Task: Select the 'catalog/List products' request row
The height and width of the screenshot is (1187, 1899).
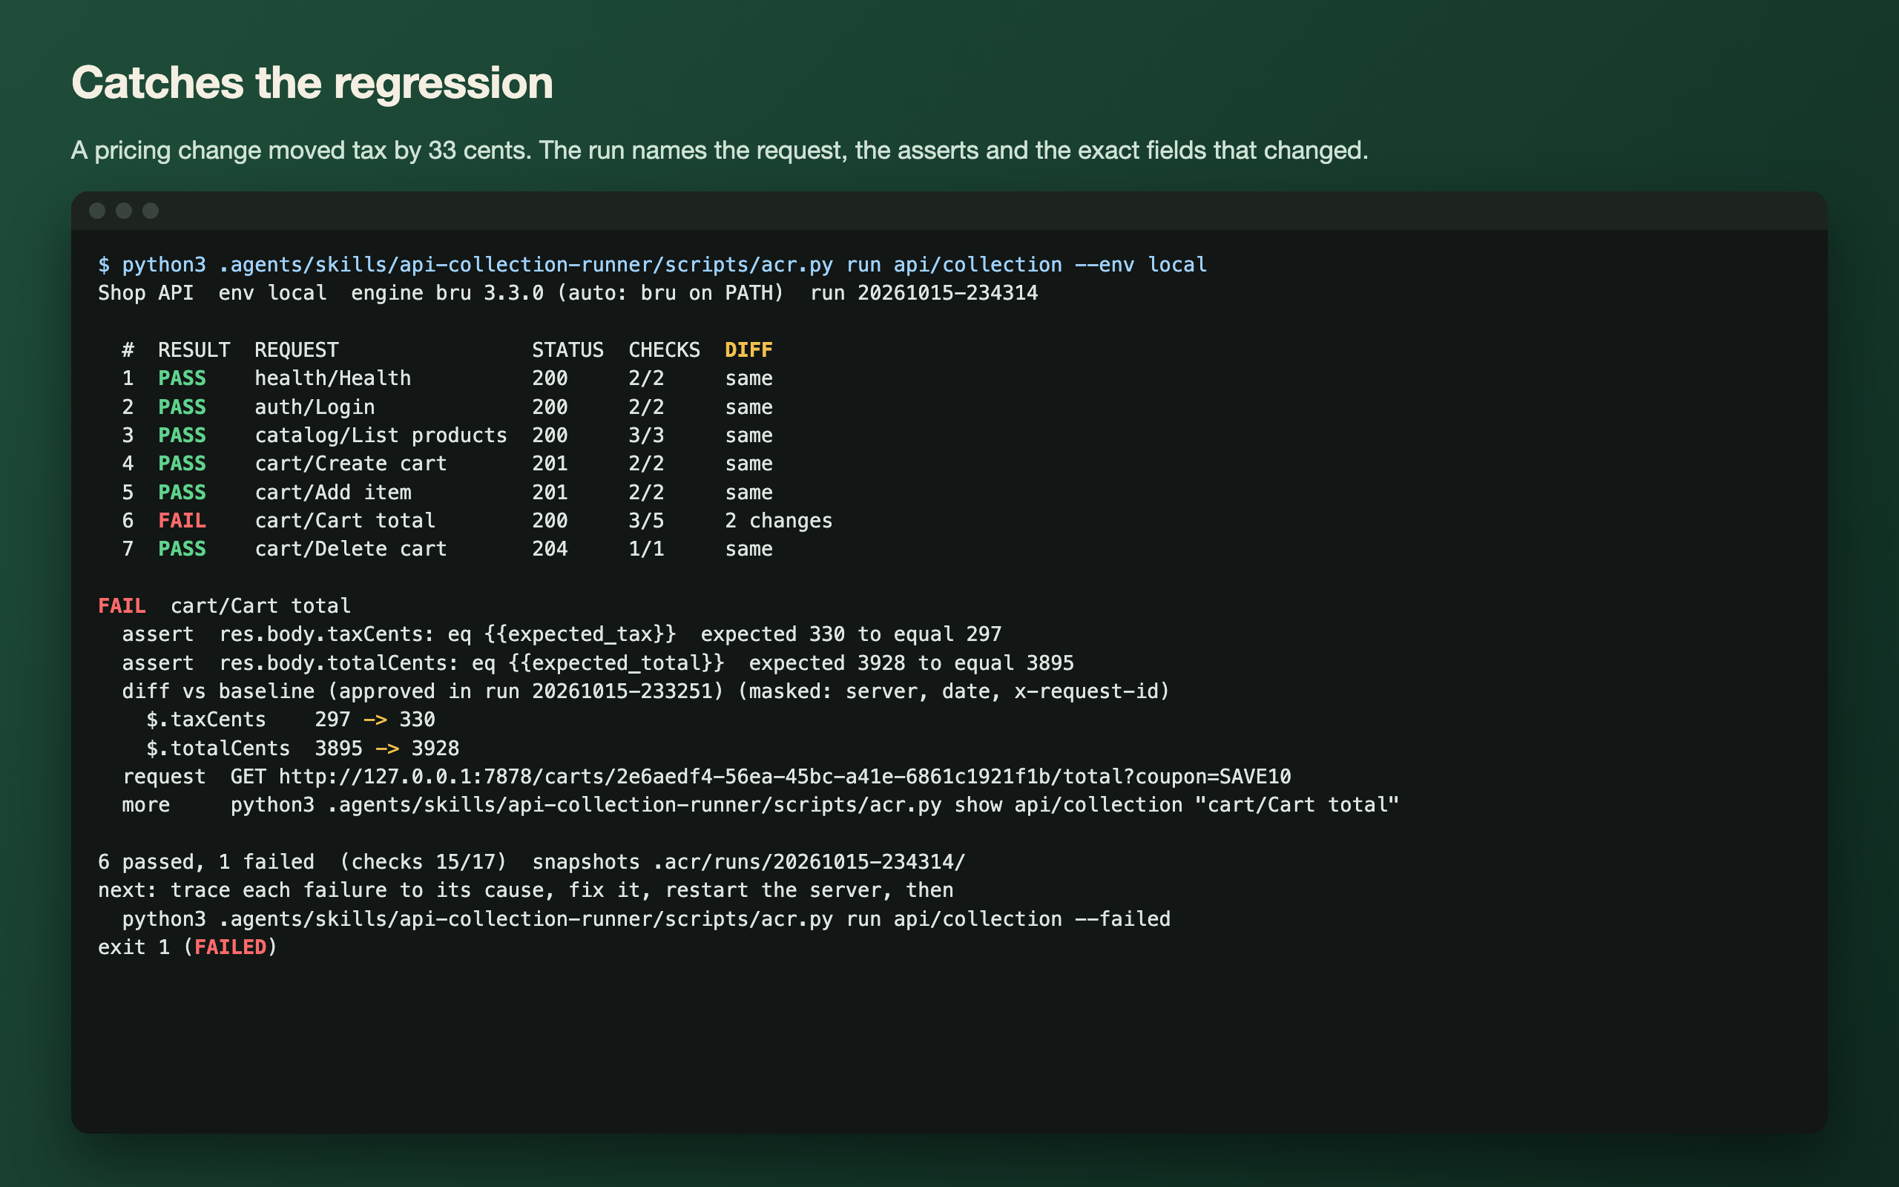Action: (x=447, y=435)
